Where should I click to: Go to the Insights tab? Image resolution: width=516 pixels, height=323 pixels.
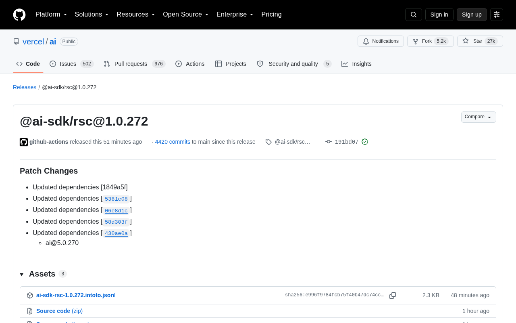(356, 64)
